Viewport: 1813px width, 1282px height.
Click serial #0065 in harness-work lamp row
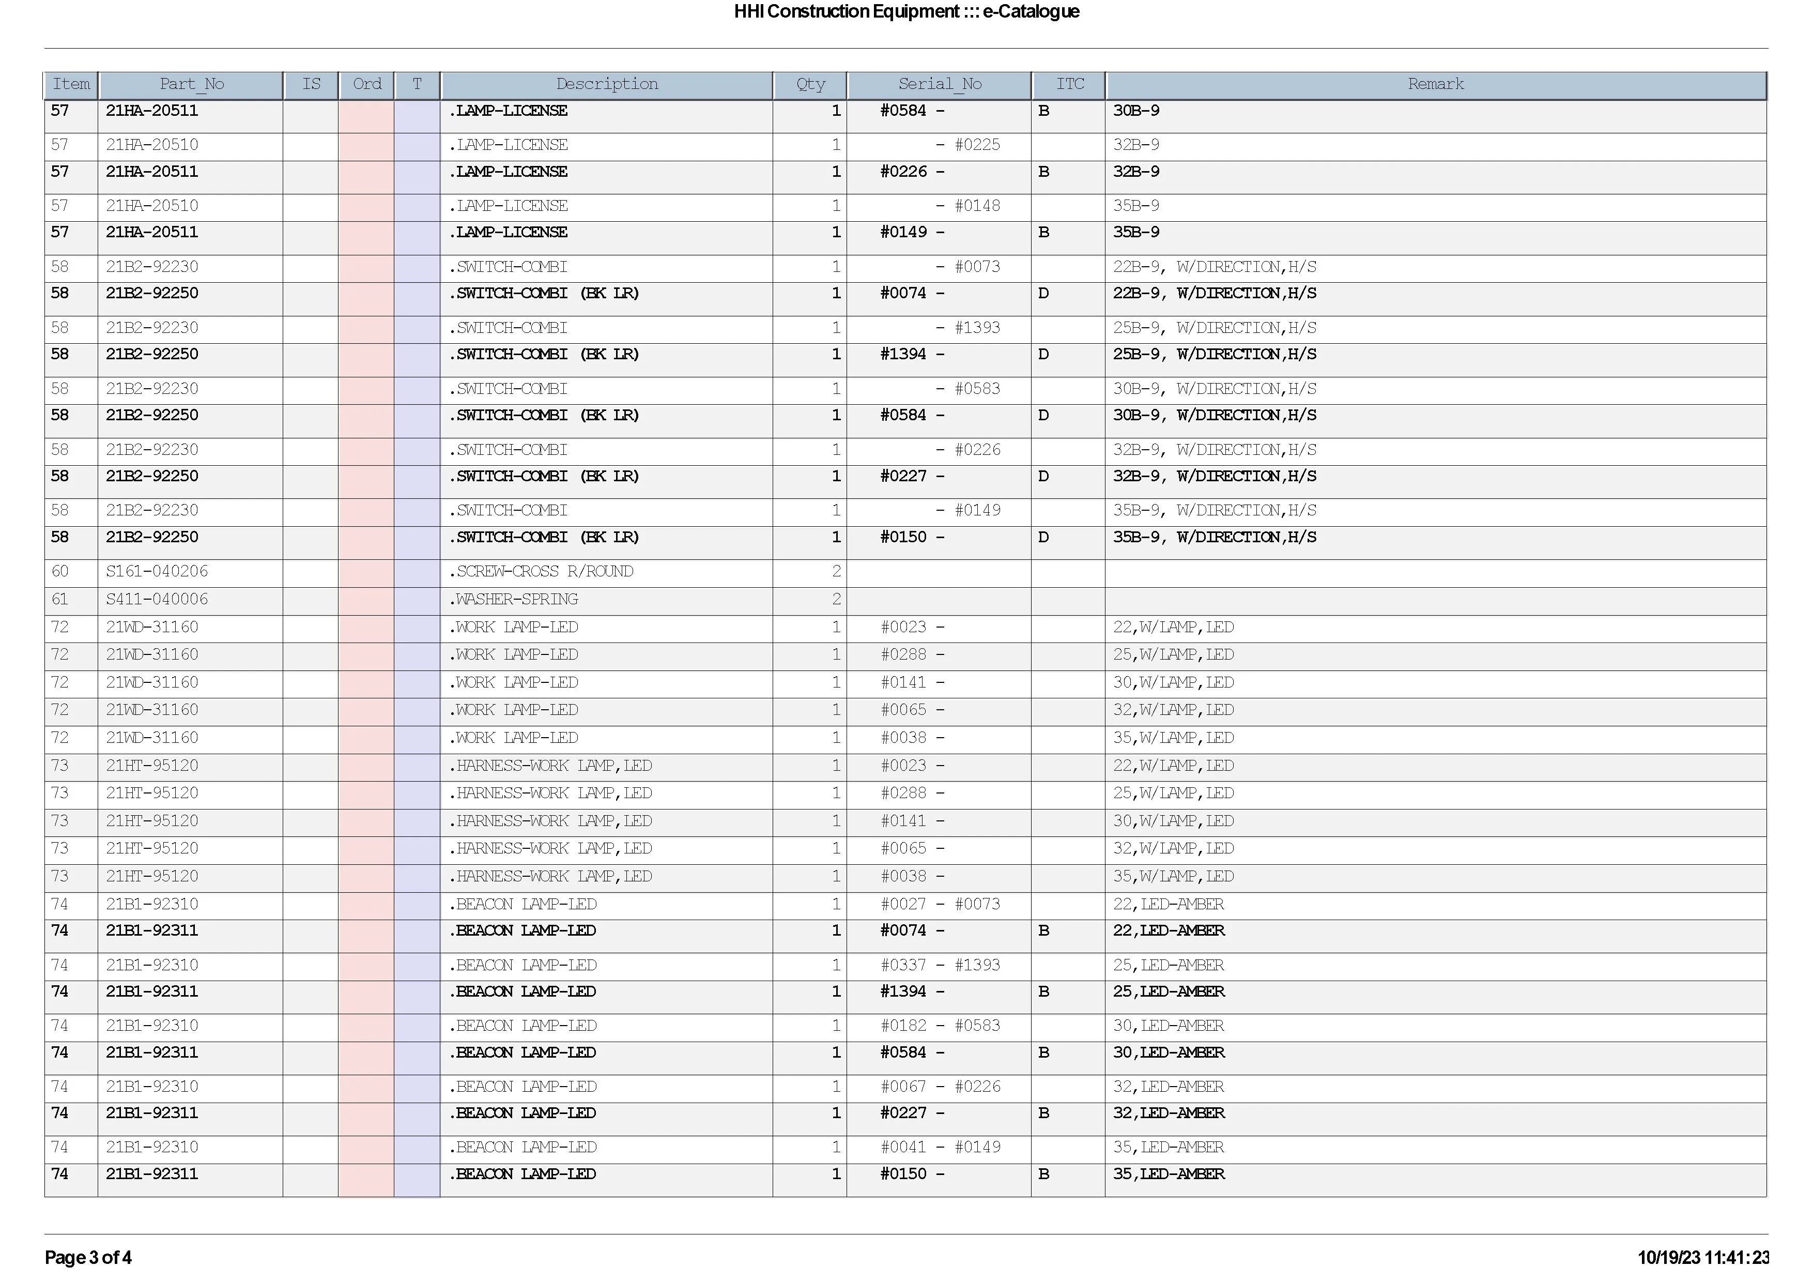(912, 849)
